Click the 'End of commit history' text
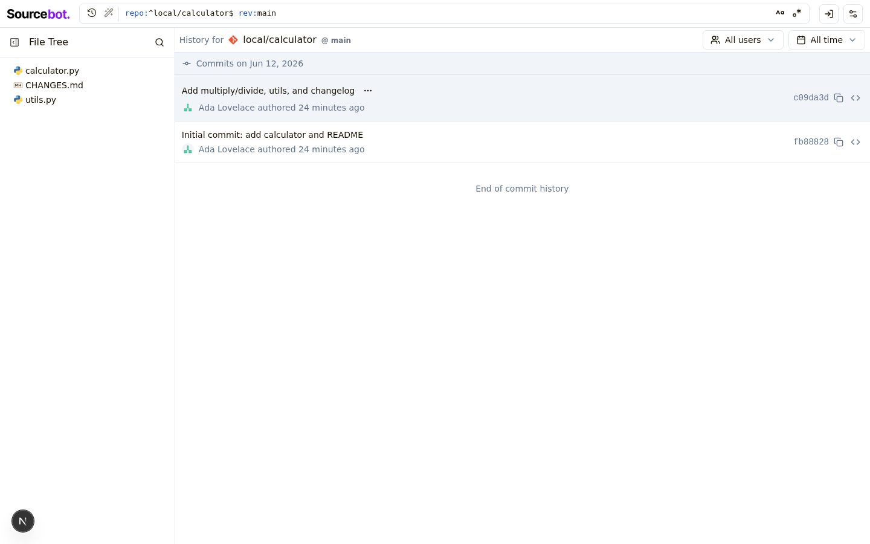The image size is (870, 544). 522,189
